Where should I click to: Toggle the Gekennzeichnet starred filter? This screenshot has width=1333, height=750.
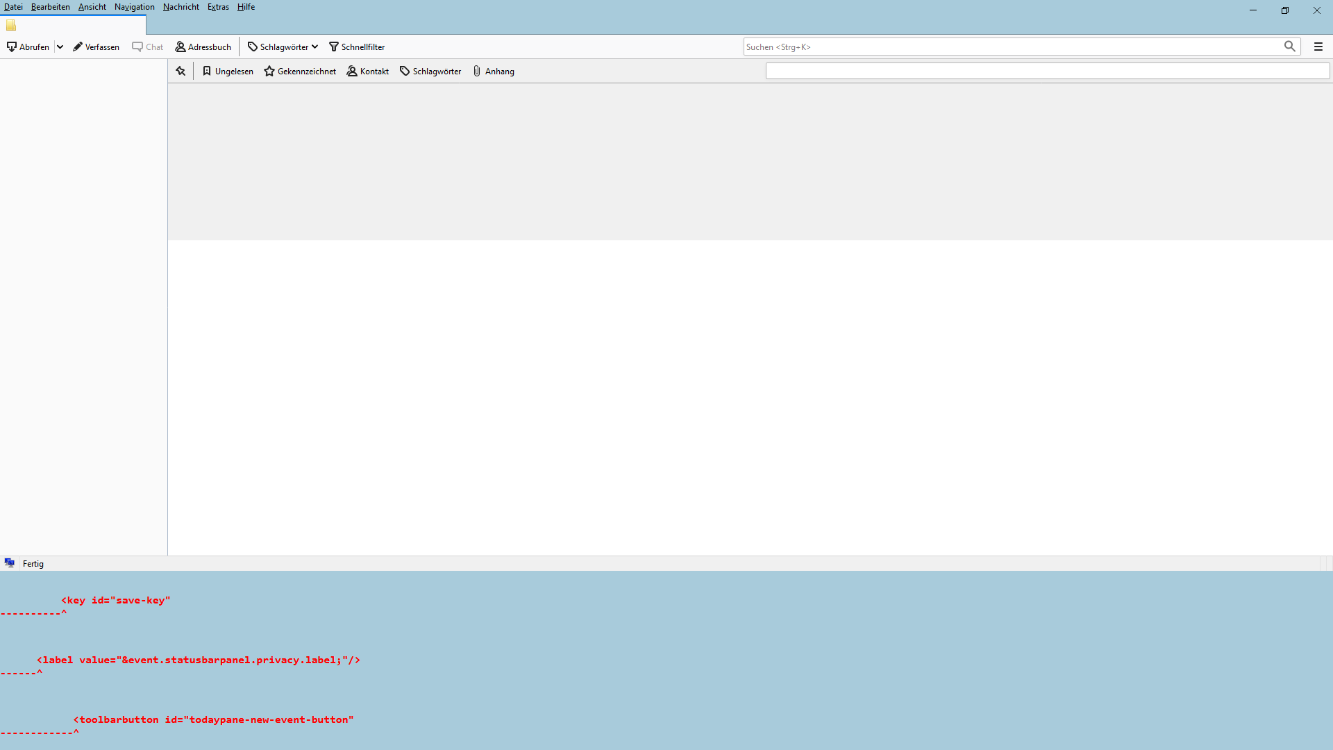click(x=300, y=72)
